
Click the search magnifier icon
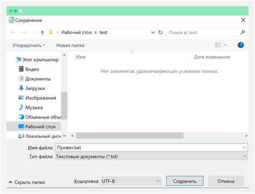tap(243, 32)
